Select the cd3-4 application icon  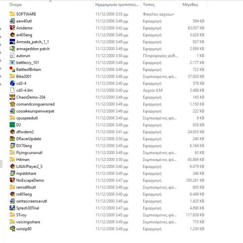(12, 83)
